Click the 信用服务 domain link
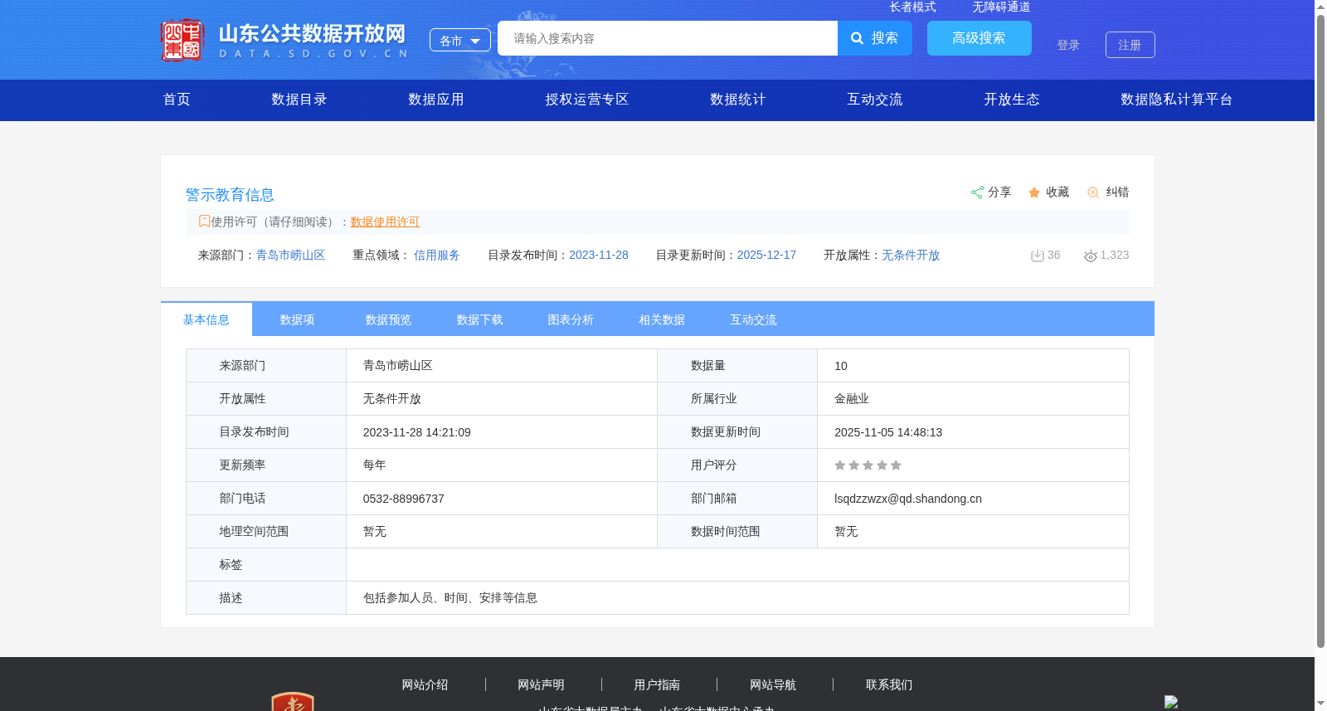The width and height of the screenshot is (1327, 711). (x=437, y=256)
